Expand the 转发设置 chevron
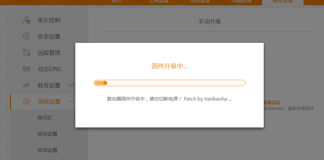 pos(71,85)
